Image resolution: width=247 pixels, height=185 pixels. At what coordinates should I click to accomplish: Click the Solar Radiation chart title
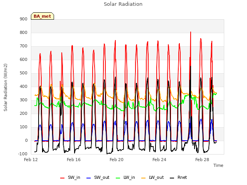(123, 4)
